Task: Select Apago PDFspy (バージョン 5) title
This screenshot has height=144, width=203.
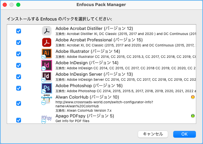Action: coord(85,116)
